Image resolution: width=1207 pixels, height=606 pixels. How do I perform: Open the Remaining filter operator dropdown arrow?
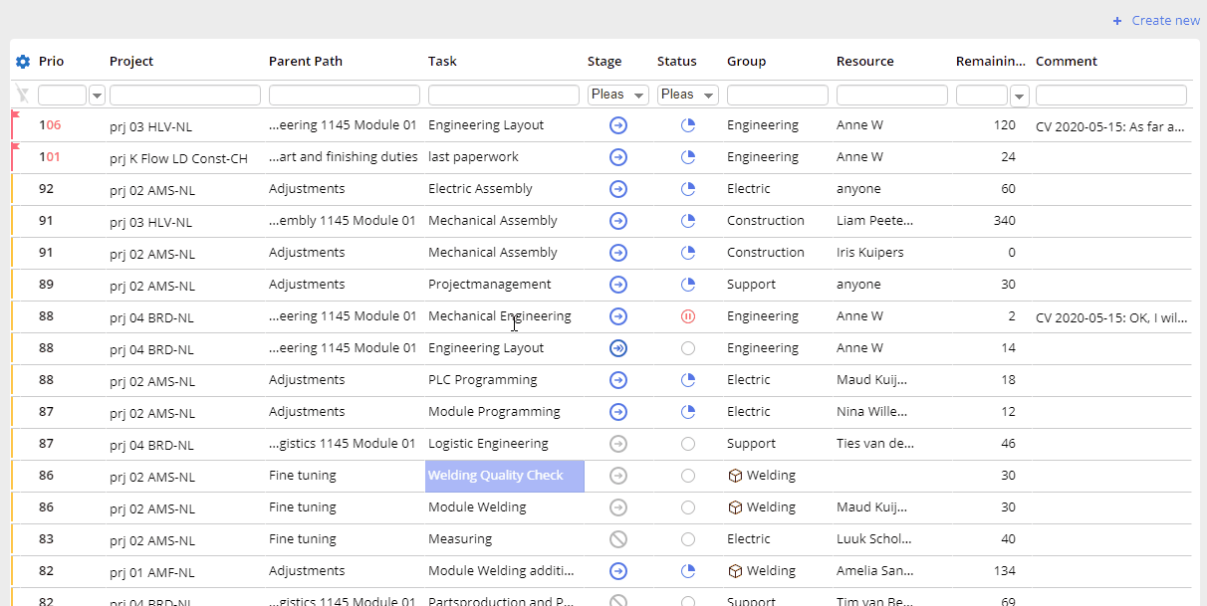(1020, 96)
